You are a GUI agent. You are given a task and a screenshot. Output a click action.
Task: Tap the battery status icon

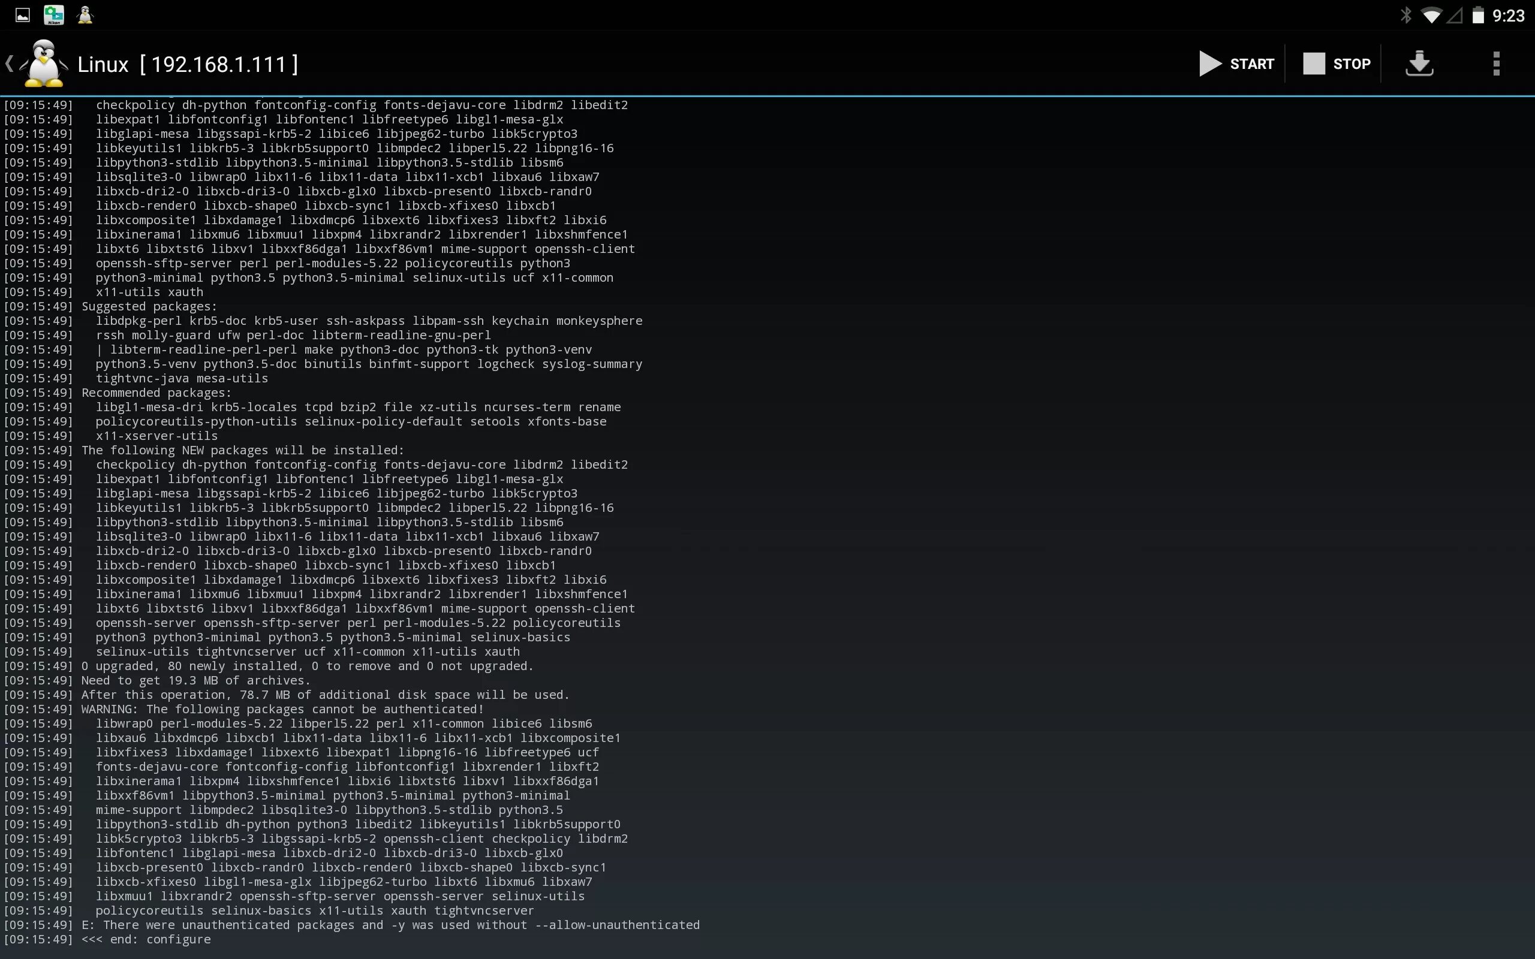tap(1478, 15)
